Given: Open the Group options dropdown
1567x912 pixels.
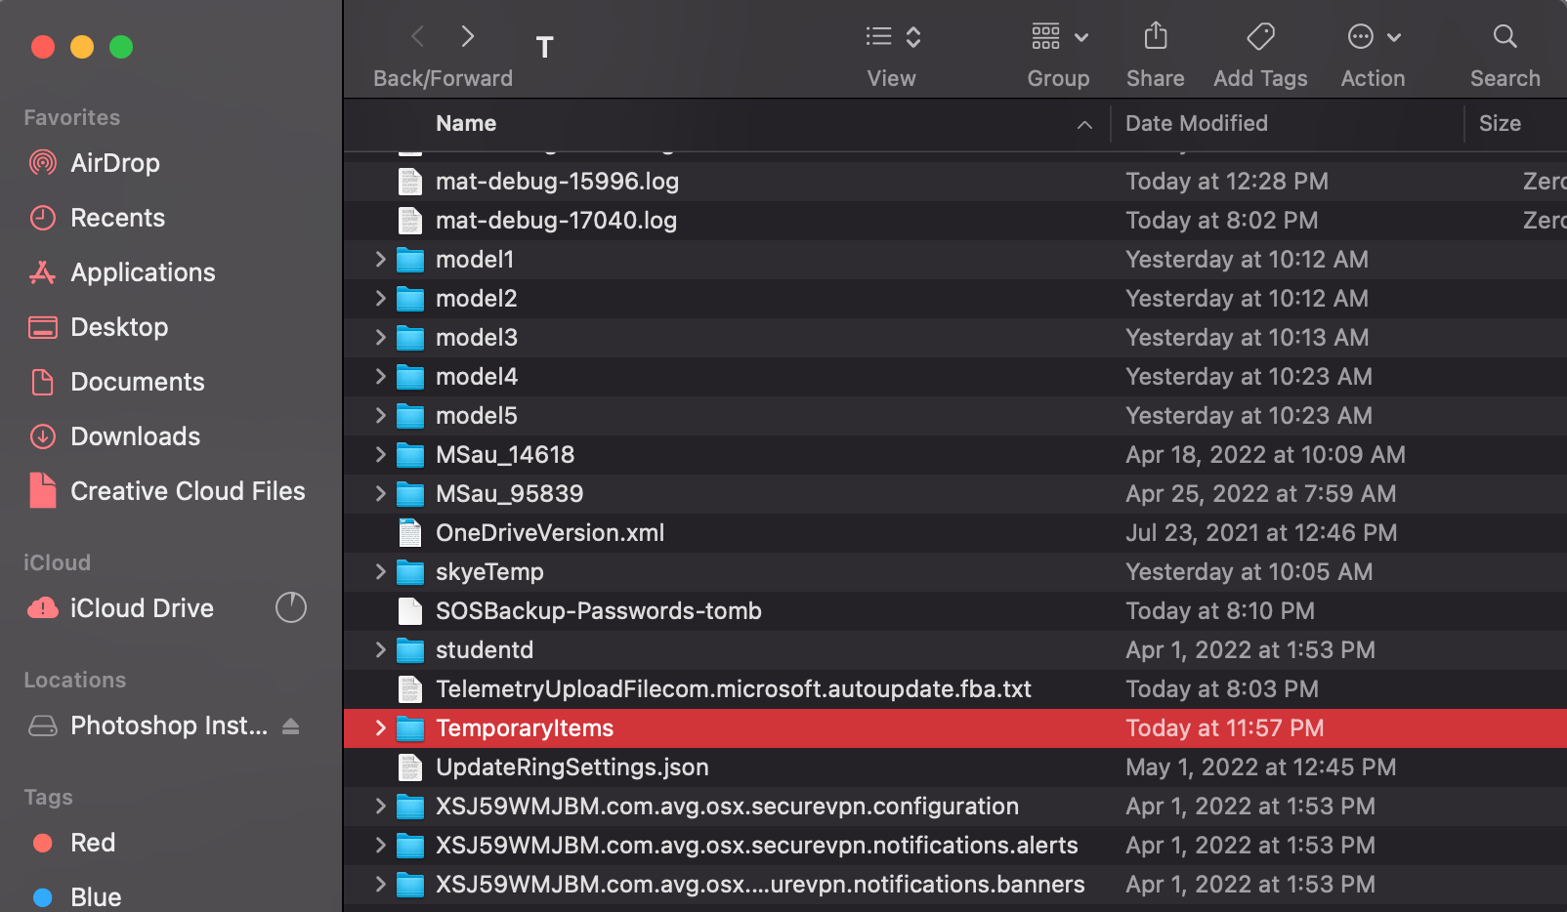Looking at the screenshot, I should [x=1059, y=37].
